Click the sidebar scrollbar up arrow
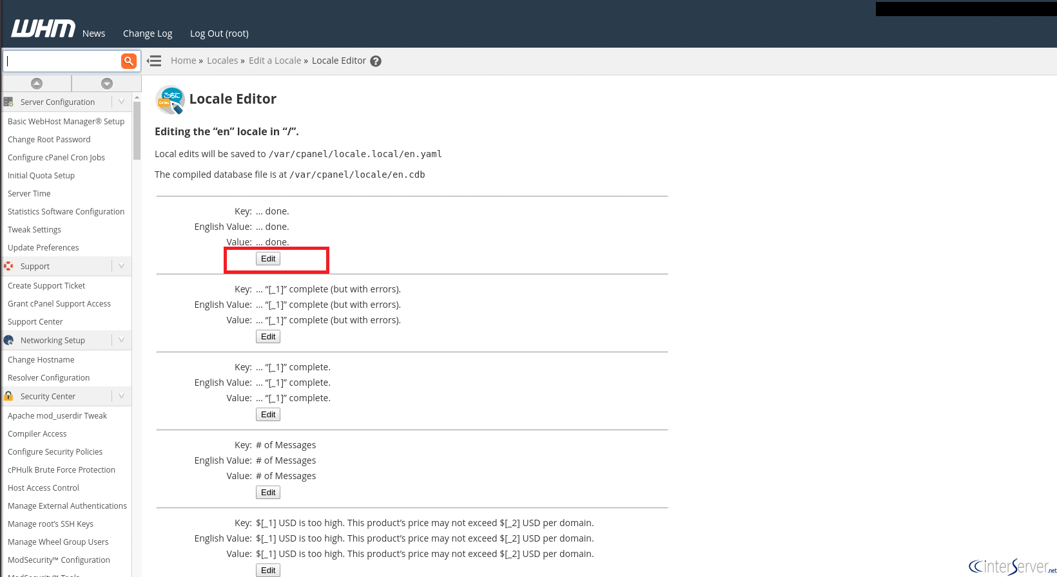Image resolution: width=1057 pixels, height=577 pixels. [137, 97]
